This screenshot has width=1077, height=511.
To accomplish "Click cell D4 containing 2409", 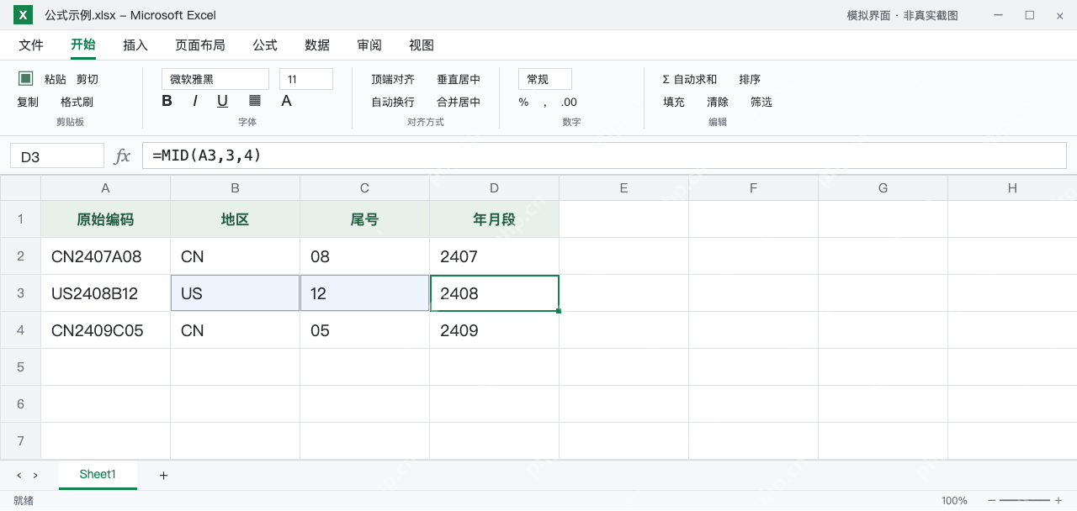I will 494,330.
